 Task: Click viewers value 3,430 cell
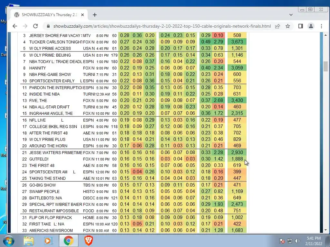click(237, 100)
